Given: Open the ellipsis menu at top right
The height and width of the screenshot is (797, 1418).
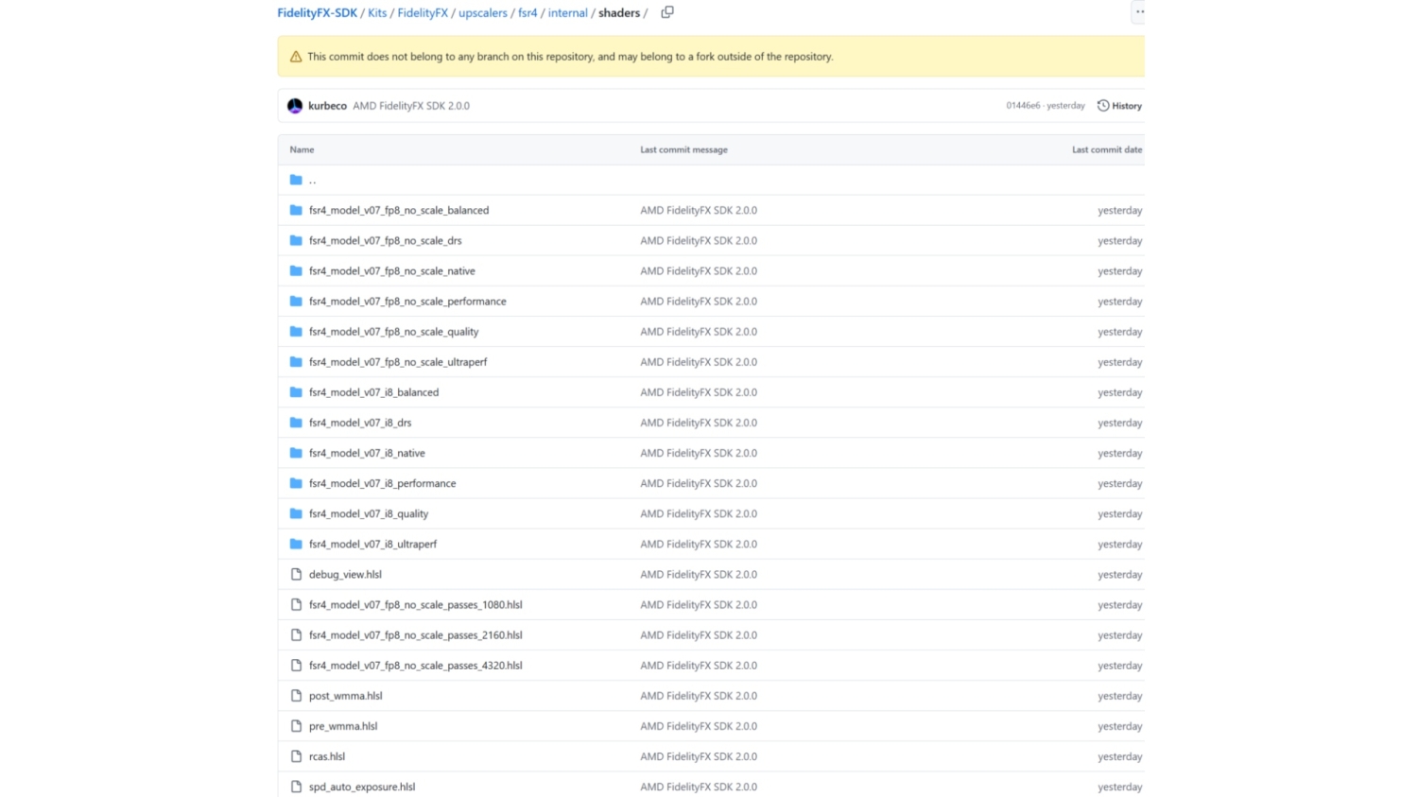Looking at the screenshot, I should point(1139,12).
